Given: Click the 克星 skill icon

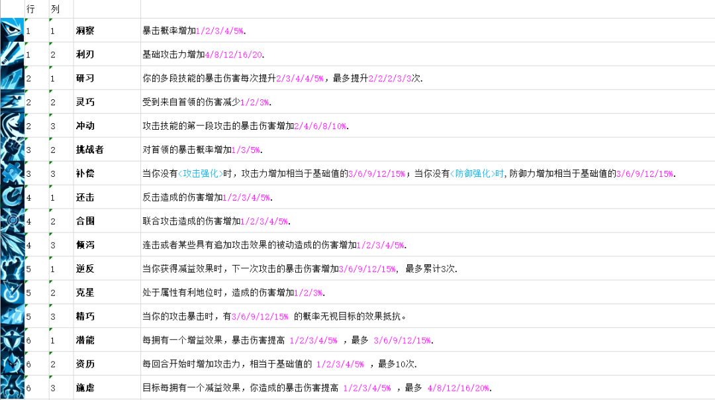Looking at the screenshot, I should pyautogui.click(x=12, y=292).
